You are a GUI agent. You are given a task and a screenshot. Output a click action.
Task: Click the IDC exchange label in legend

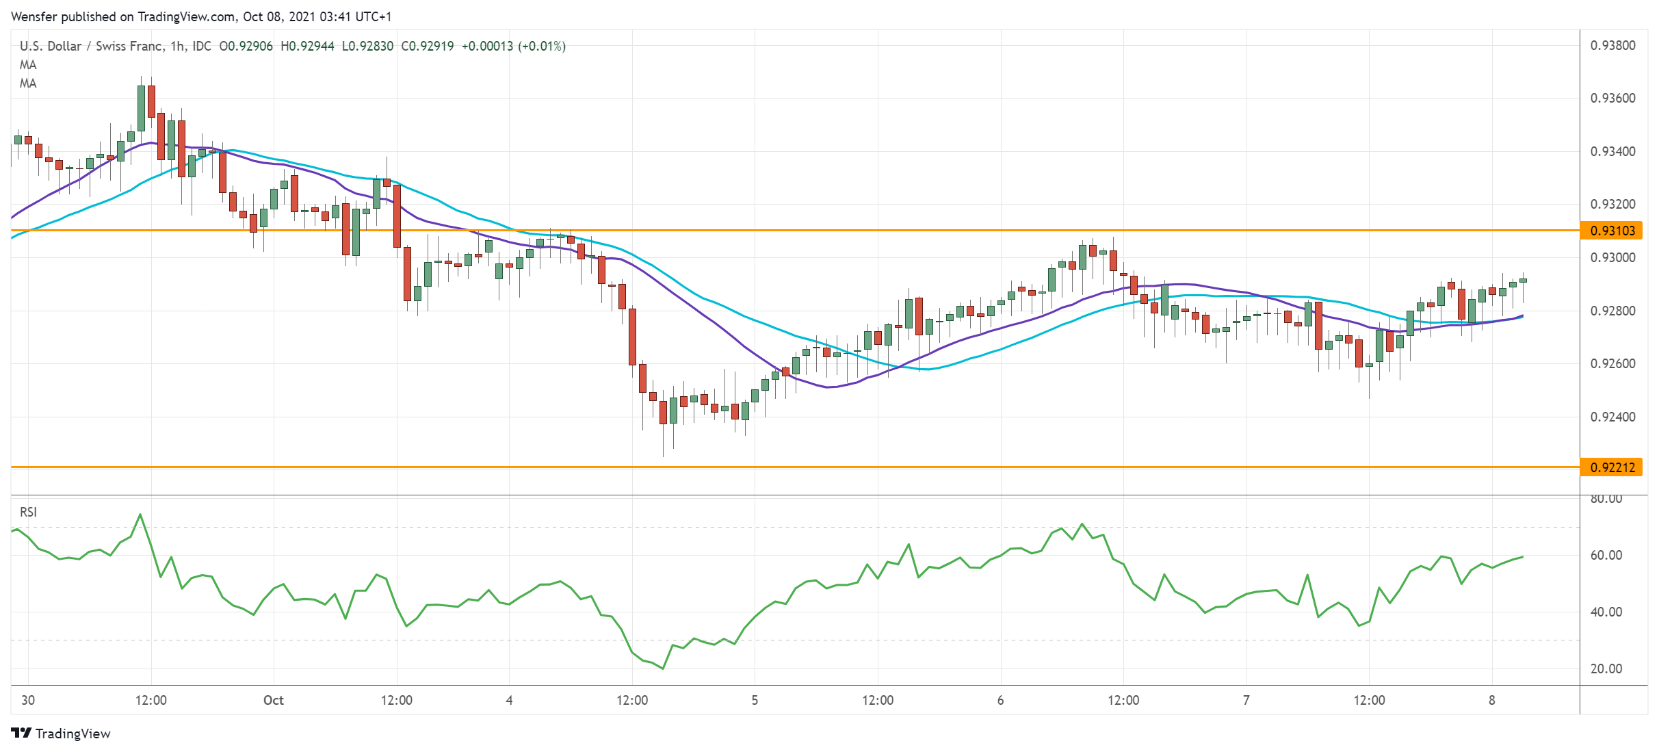(203, 47)
